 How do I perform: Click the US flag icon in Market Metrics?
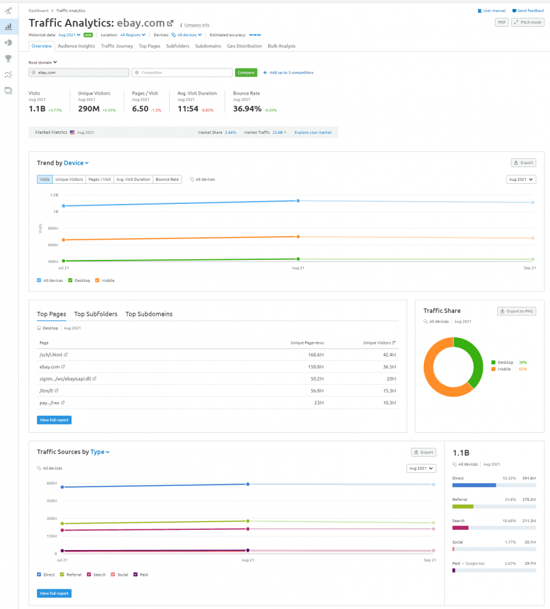72,133
